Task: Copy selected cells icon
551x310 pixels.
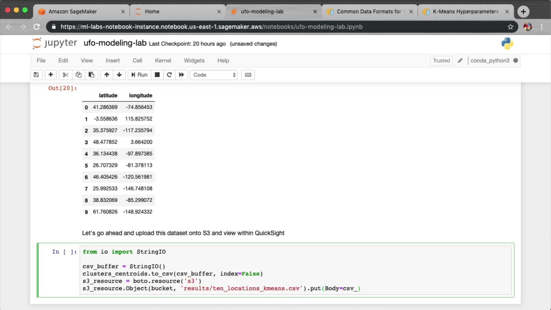Action: pos(78,75)
